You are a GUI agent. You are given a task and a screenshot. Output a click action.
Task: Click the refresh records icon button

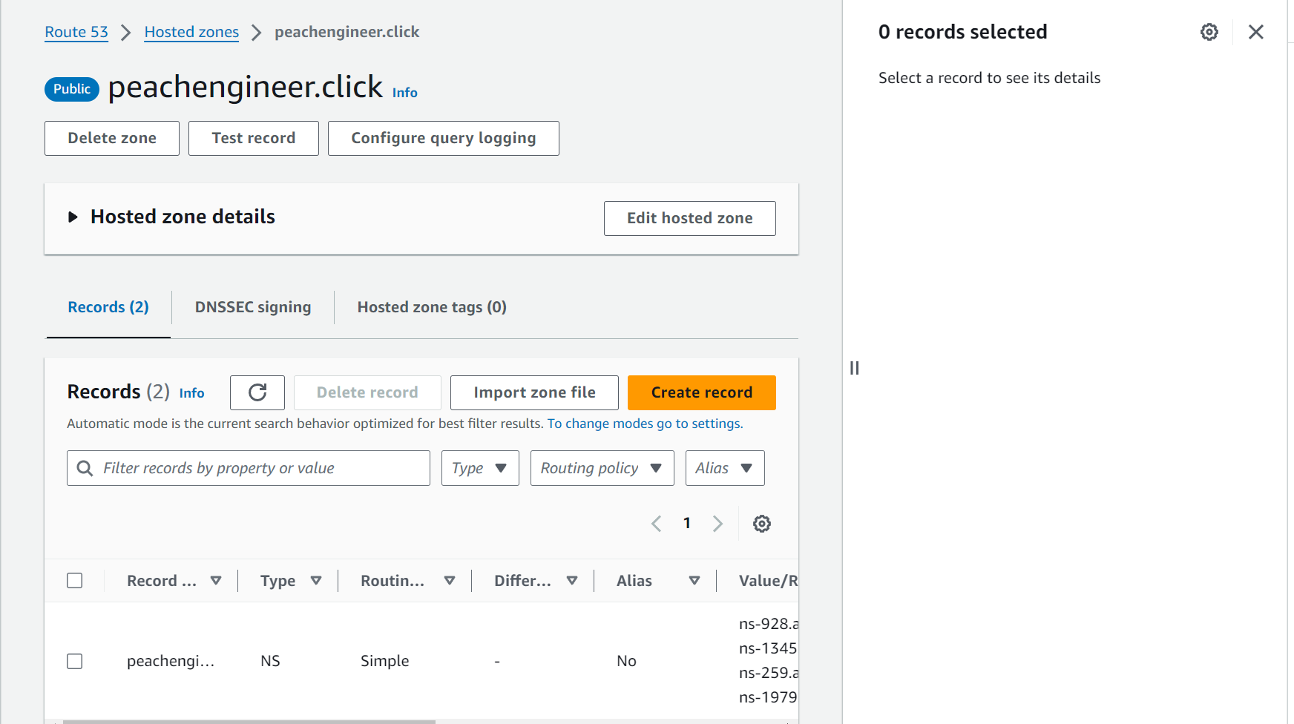(257, 392)
